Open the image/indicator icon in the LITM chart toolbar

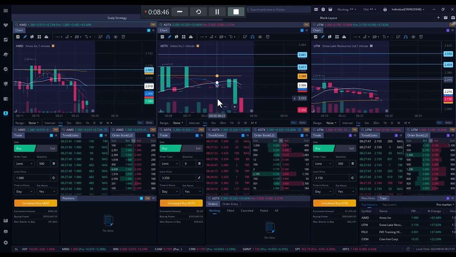coord(316,37)
